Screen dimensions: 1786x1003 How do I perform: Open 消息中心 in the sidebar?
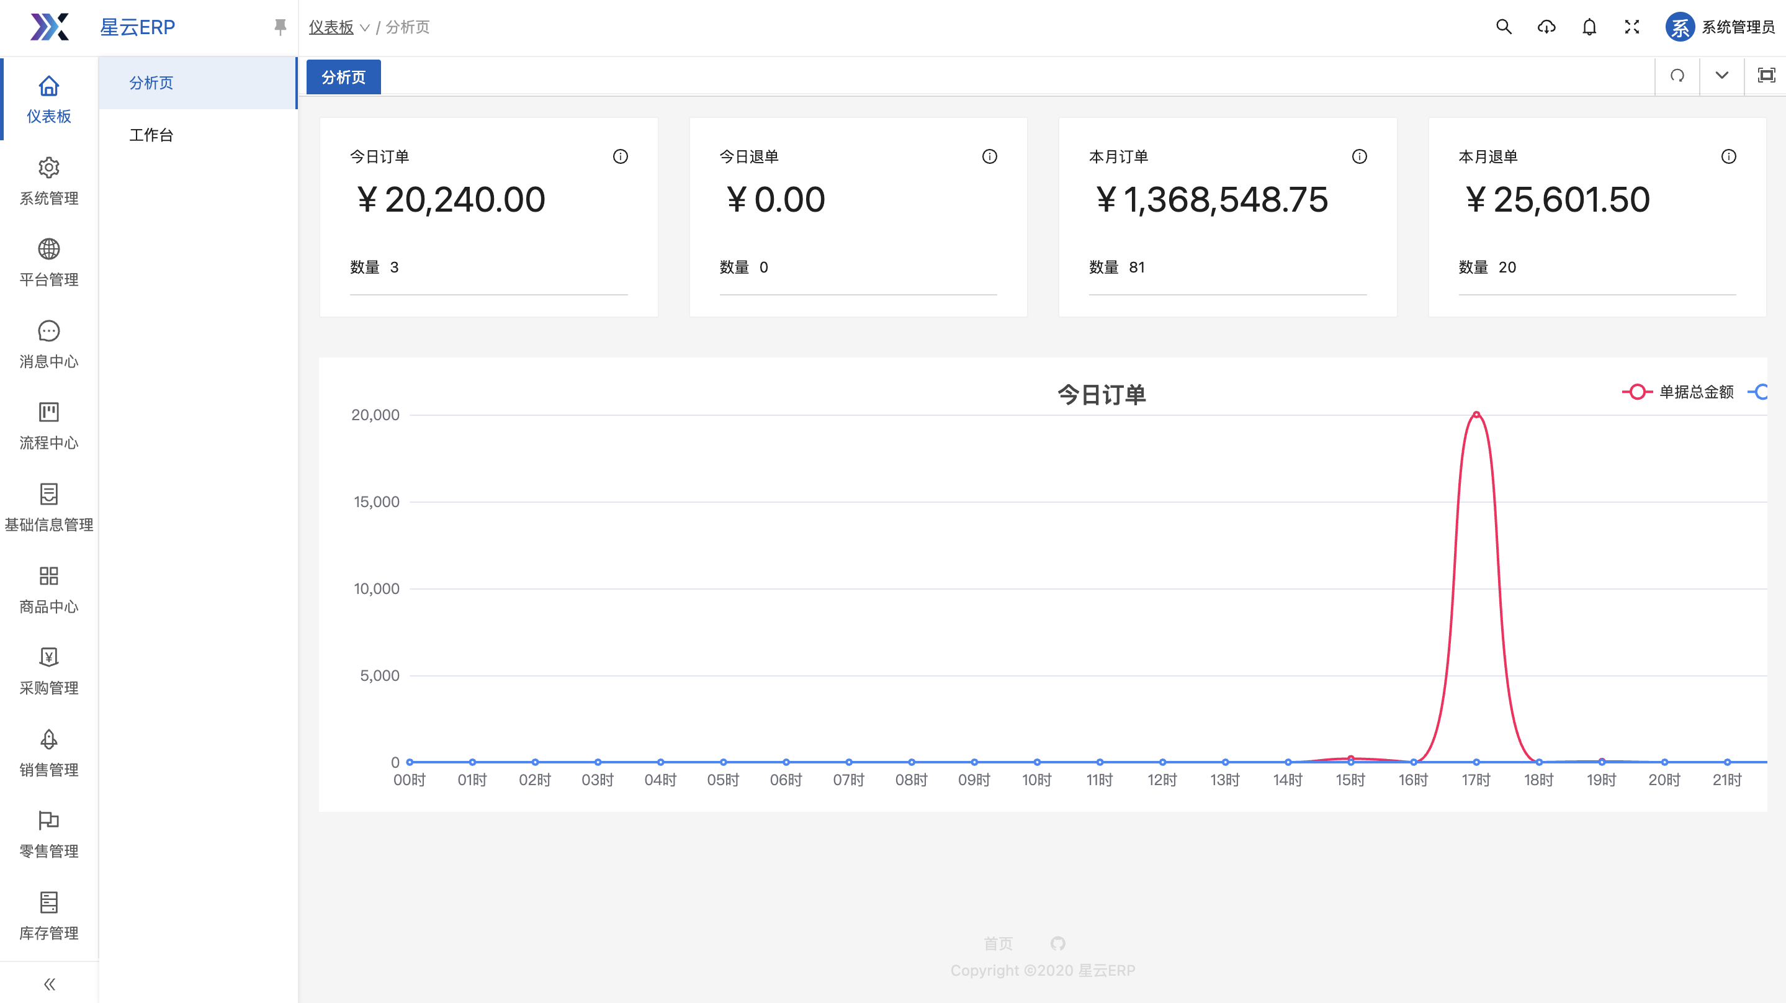48,344
